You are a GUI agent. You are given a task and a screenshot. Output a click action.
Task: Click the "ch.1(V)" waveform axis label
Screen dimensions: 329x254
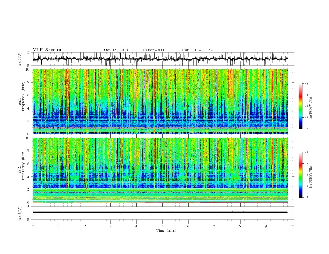(x=20, y=59)
